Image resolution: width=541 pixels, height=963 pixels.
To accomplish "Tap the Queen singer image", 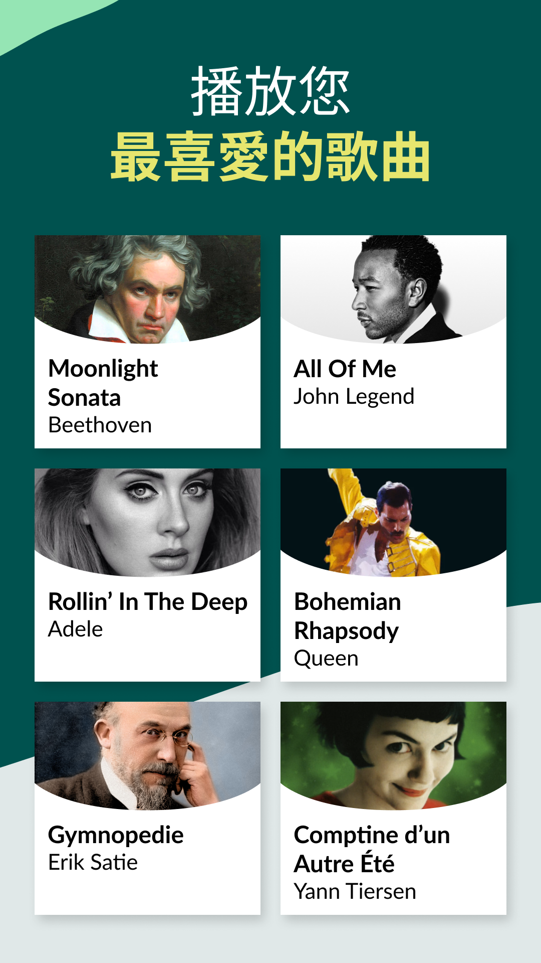I will click(393, 522).
